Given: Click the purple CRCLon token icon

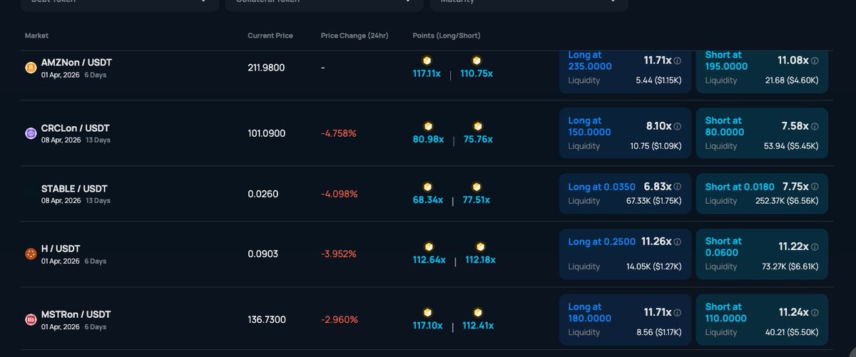Looking at the screenshot, I should pos(31,133).
